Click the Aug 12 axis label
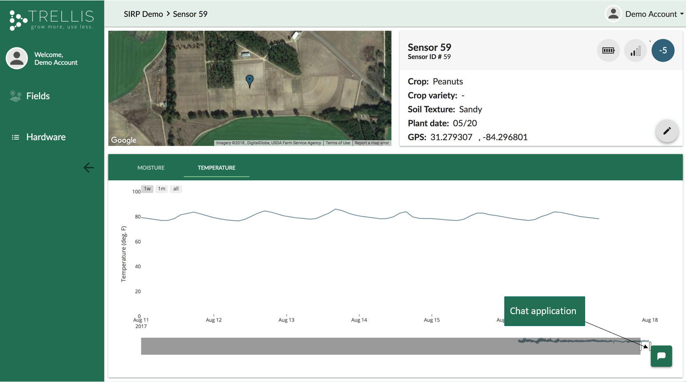The width and height of the screenshot is (686, 382). click(214, 320)
